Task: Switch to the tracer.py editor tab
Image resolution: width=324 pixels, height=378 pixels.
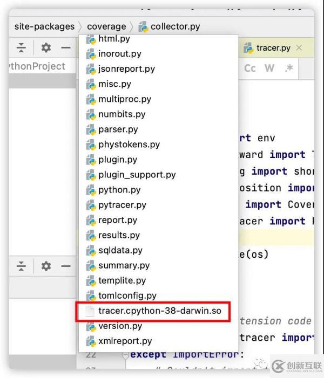Action: pyautogui.click(x=273, y=48)
